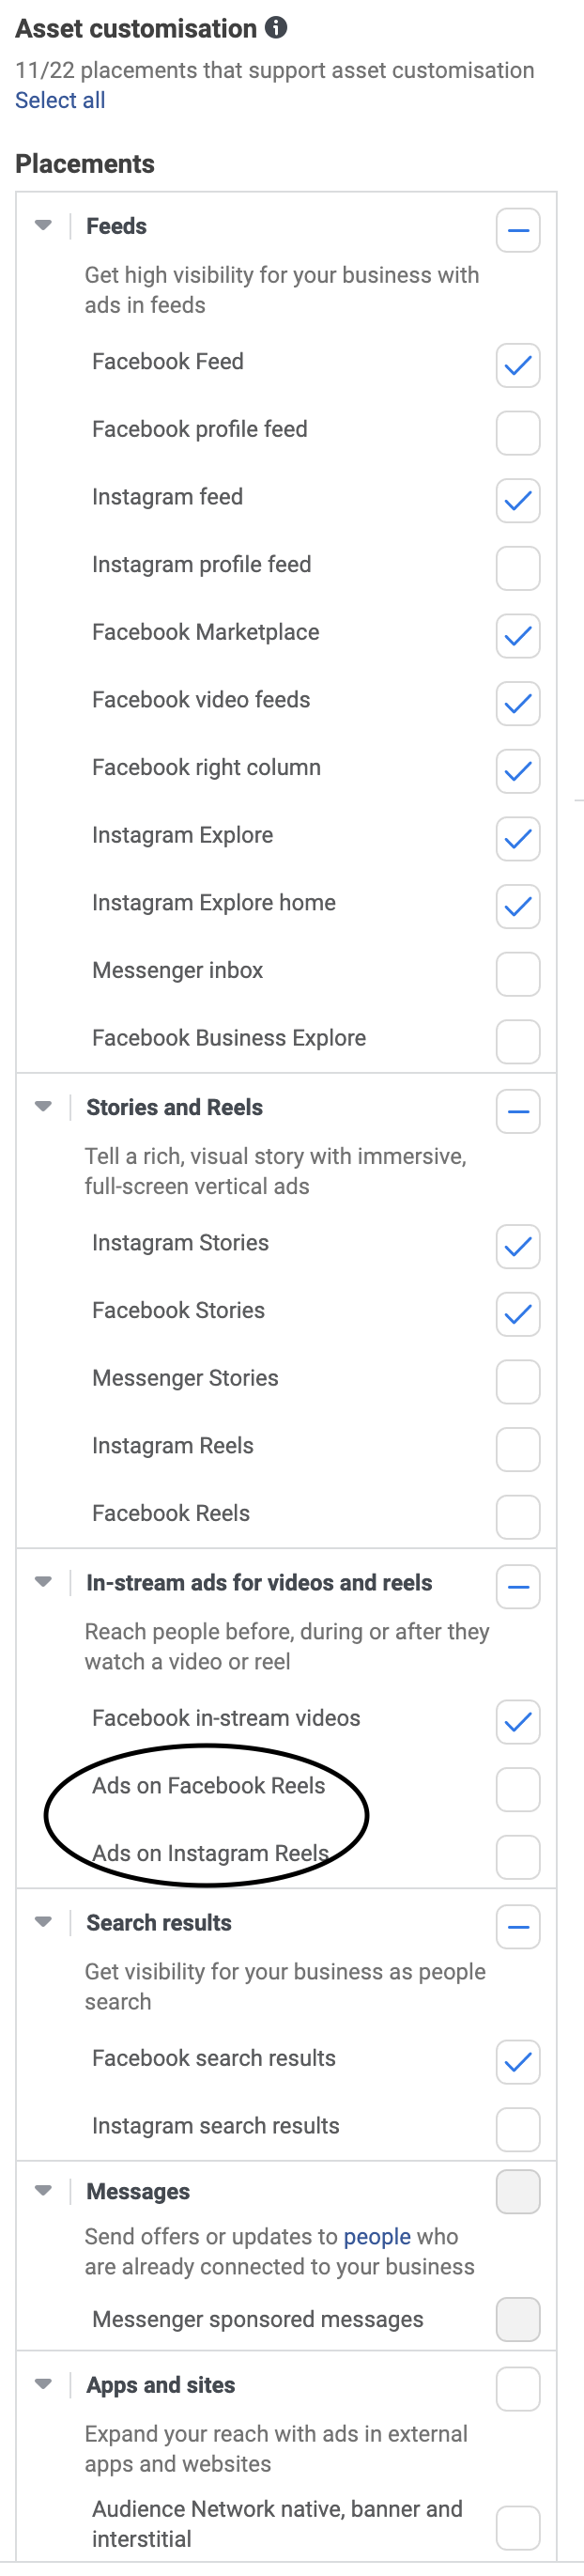Enable the Messenger Stories placement
The width and height of the screenshot is (584, 2576).
[x=517, y=1382]
